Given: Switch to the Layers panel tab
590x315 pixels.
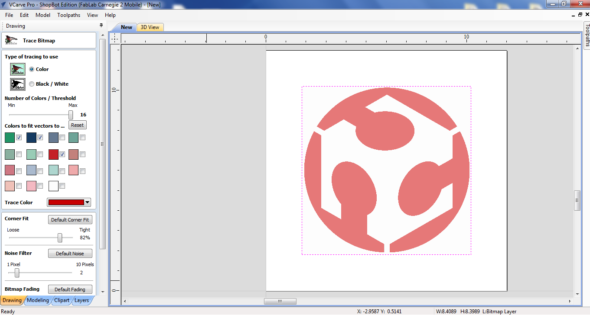Looking at the screenshot, I should point(81,300).
